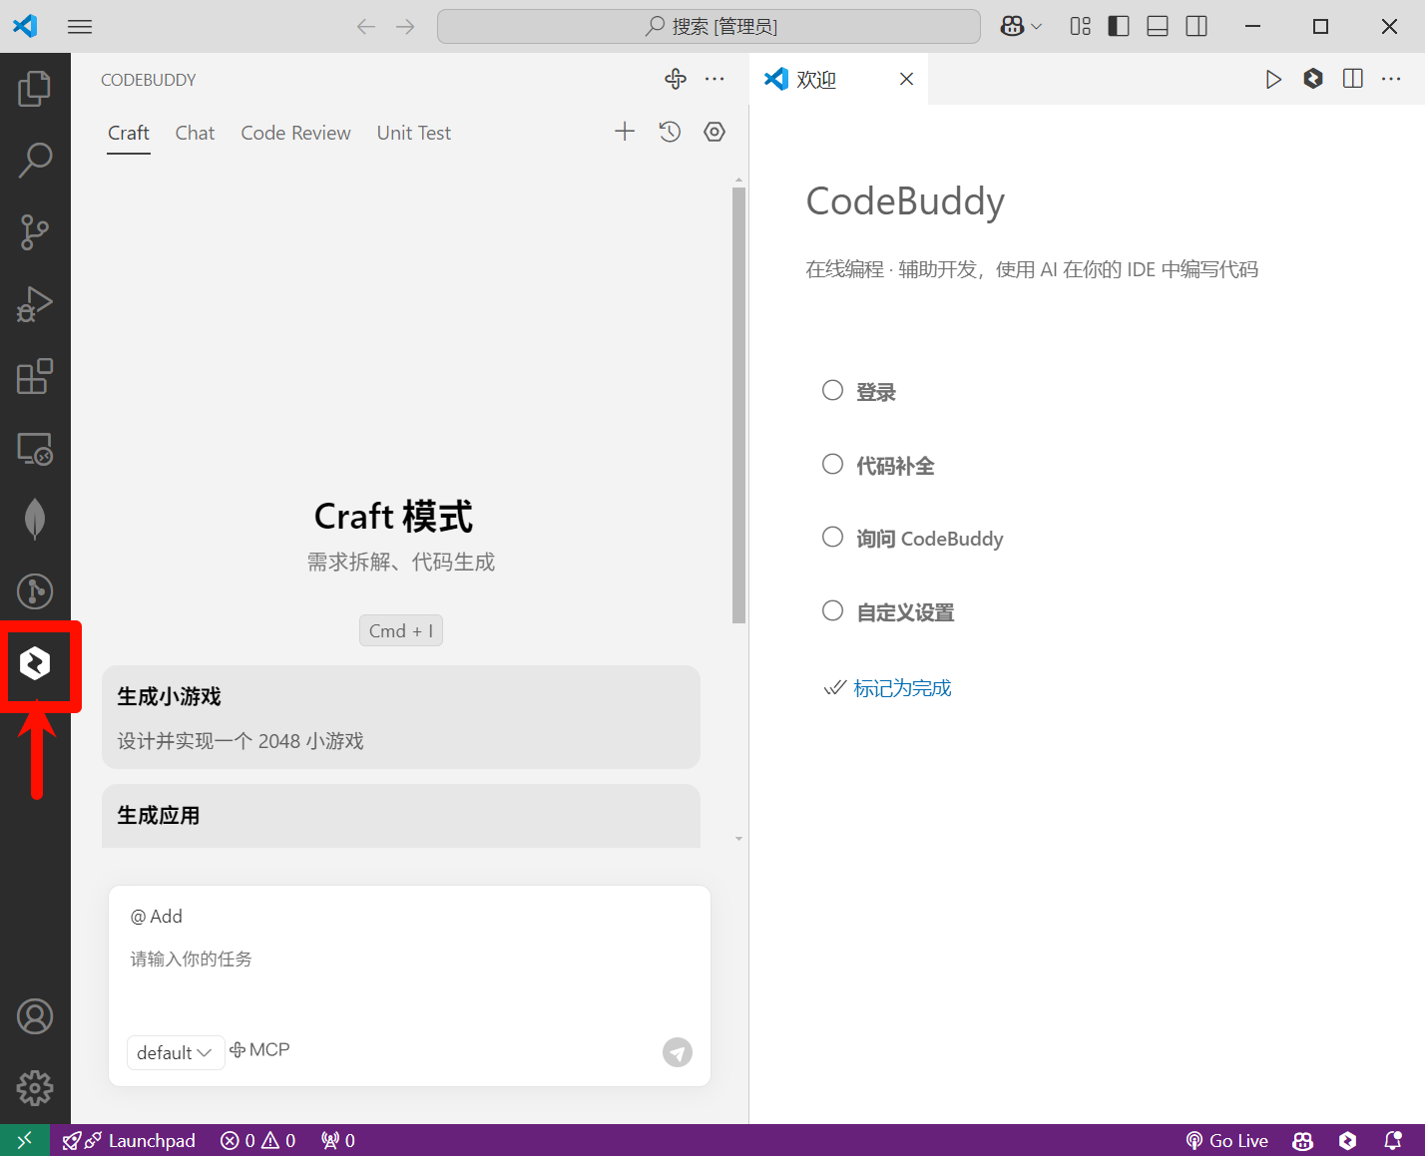The height and width of the screenshot is (1156, 1425).
Task: Open the Source Control view
Action: (35, 232)
